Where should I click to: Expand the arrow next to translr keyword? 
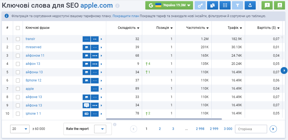click(x=101, y=39)
